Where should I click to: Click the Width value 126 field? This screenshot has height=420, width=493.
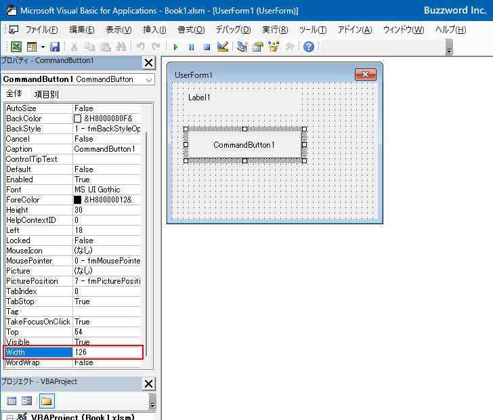[x=107, y=352]
